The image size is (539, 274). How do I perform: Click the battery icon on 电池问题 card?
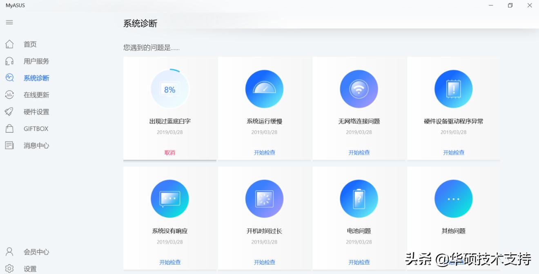click(359, 198)
